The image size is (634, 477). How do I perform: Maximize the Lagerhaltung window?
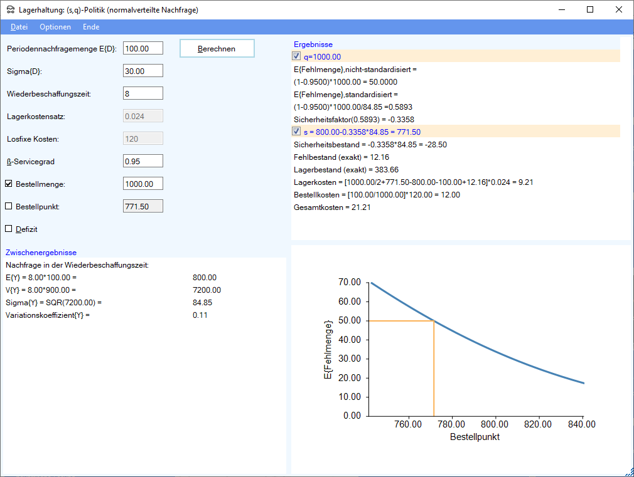pyautogui.click(x=590, y=9)
